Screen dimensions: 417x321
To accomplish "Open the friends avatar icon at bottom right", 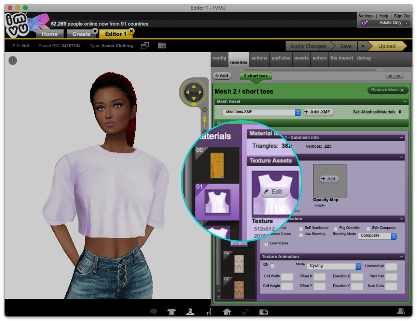I will [x=401, y=311].
